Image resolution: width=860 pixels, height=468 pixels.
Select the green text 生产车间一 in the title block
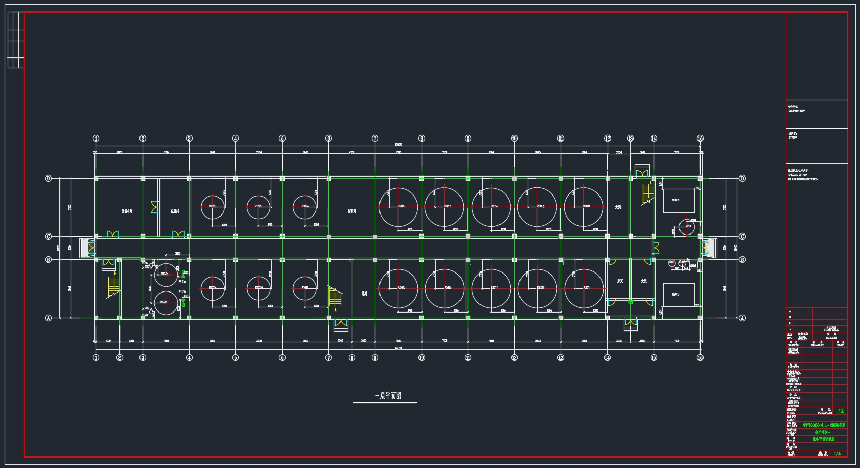click(x=824, y=432)
